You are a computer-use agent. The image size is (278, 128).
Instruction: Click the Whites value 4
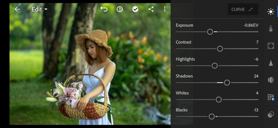click(257, 93)
